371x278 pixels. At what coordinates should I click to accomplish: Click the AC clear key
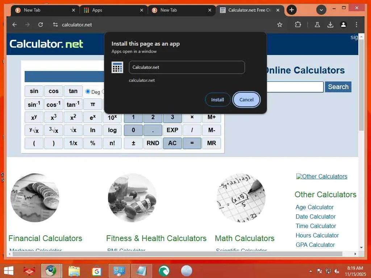click(172, 143)
